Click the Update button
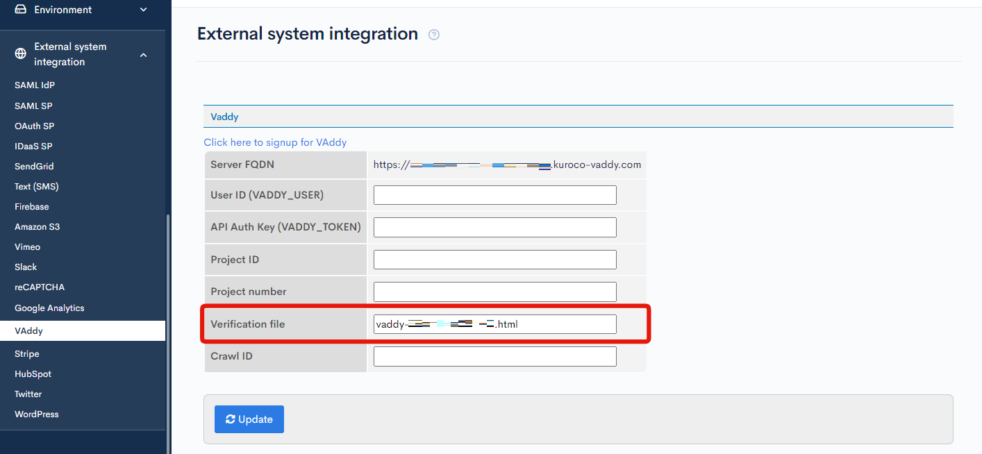 (x=249, y=419)
